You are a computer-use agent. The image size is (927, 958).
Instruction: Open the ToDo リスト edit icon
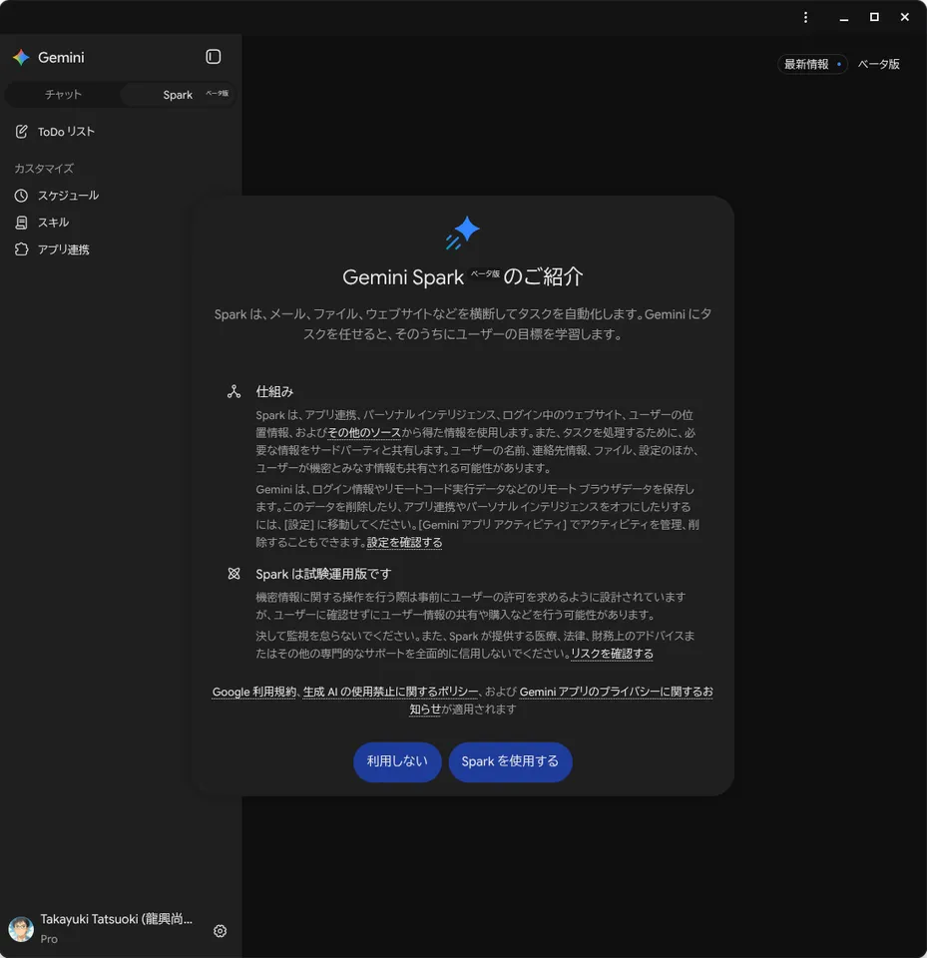point(21,132)
